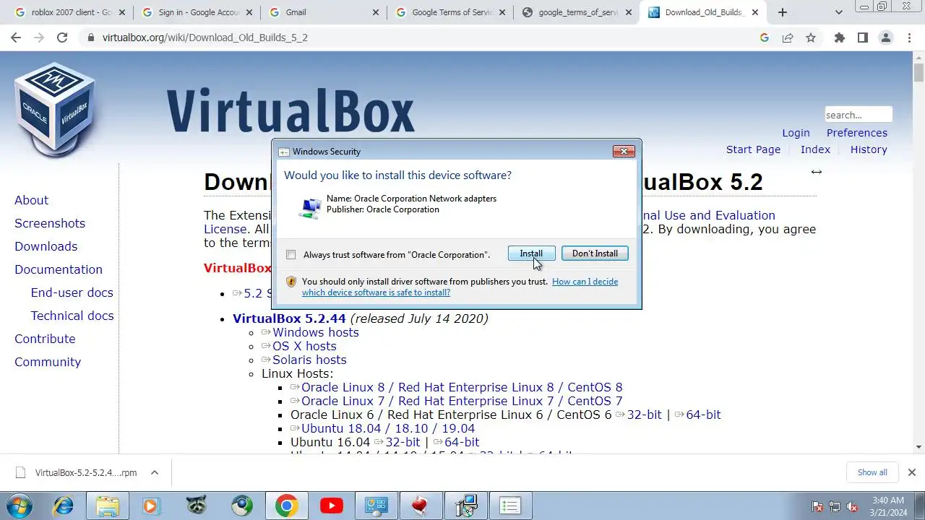Show all downloads
925x520 pixels.
872,472
